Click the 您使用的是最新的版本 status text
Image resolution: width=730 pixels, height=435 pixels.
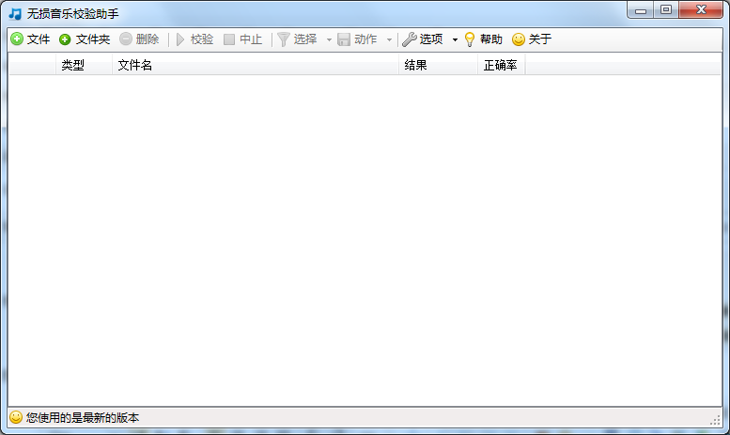83,418
